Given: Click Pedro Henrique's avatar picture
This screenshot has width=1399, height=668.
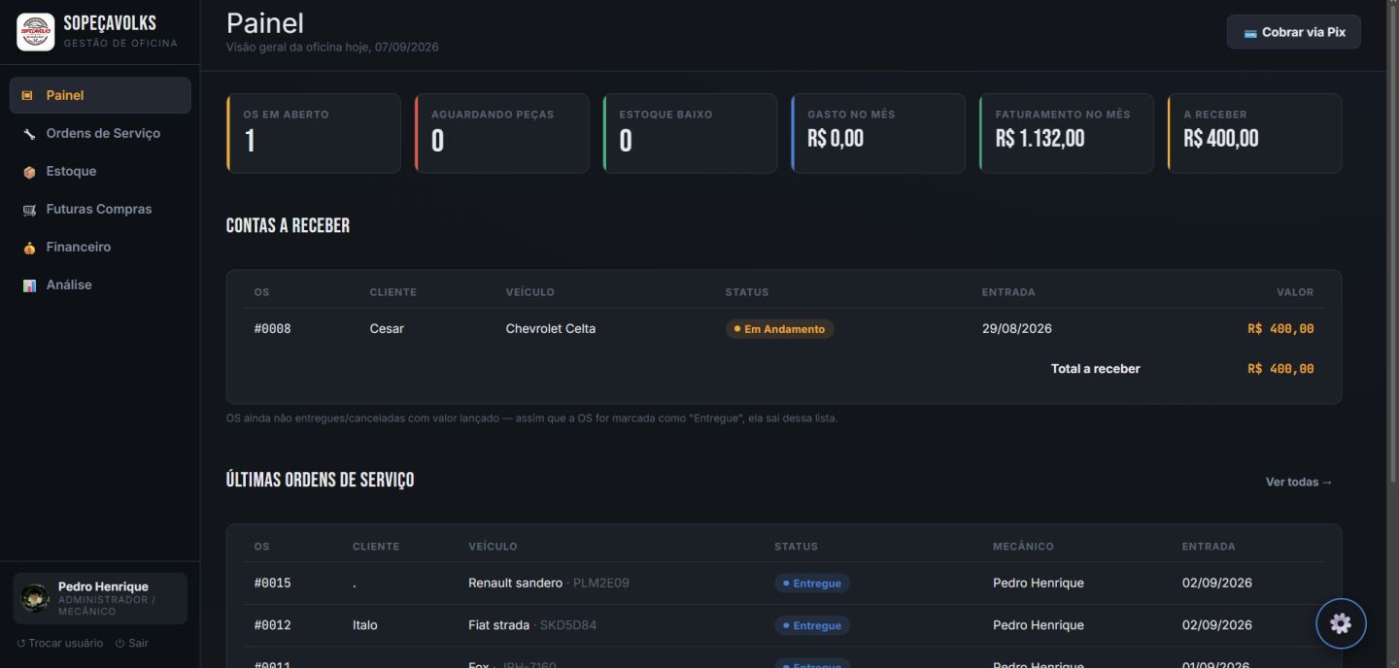Looking at the screenshot, I should click(35, 598).
